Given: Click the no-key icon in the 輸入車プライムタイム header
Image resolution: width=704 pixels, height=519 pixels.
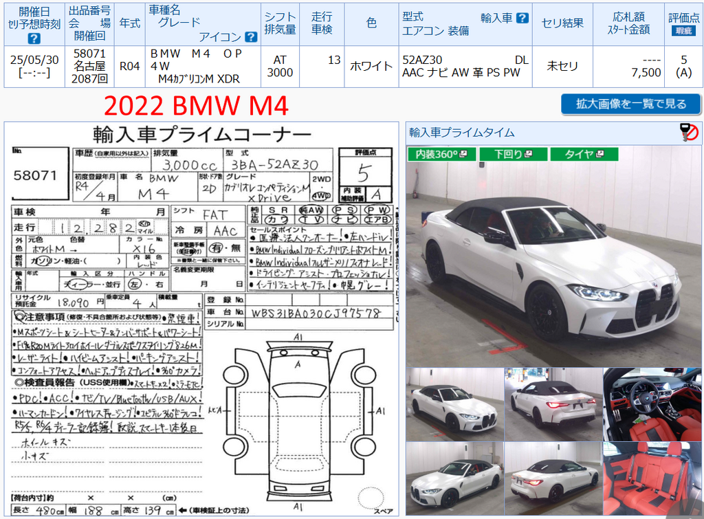Looking at the screenshot, I should (689, 132).
